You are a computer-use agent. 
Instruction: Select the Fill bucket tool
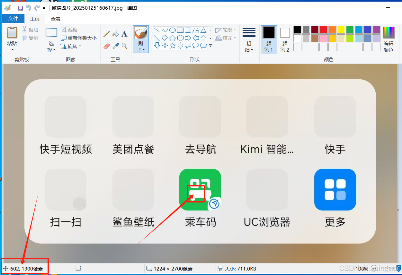click(116, 34)
